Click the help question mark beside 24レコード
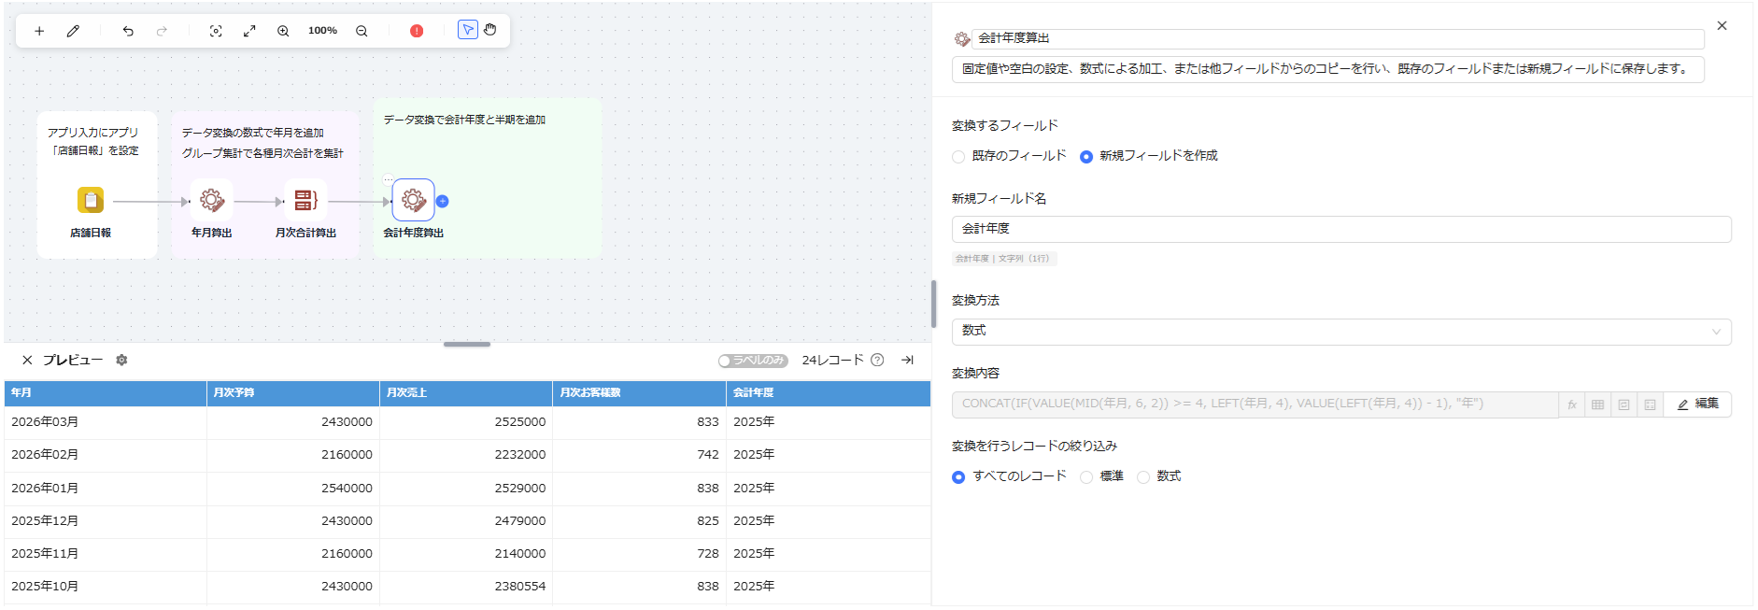This screenshot has height=610, width=1758. pos(877,360)
